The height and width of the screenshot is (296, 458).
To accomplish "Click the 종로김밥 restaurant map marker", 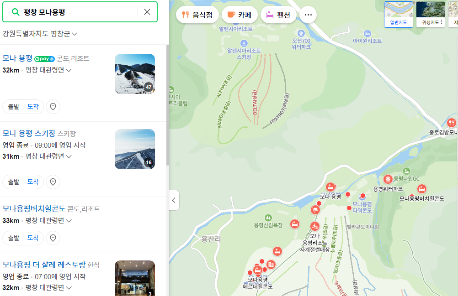I will 452,123.
